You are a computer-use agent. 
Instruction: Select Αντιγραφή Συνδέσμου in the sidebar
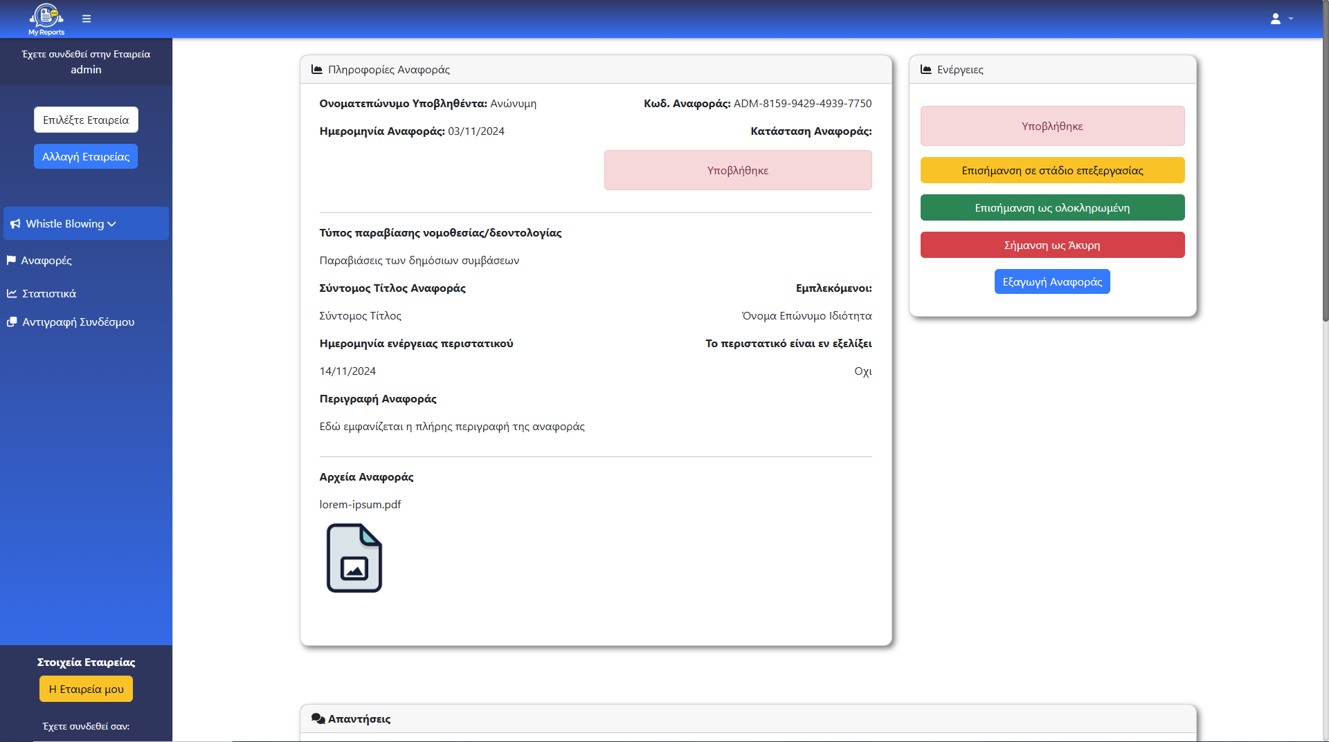pos(78,322)
